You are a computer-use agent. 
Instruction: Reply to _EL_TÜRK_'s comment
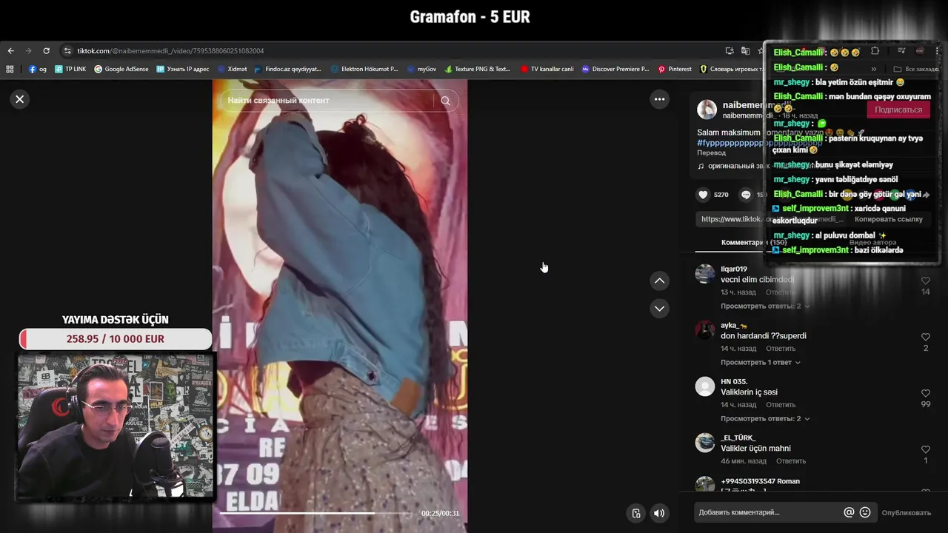point(791,461)
